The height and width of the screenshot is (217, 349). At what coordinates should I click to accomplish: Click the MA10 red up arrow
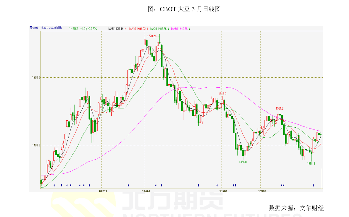pyautogui.click(x=147, y=29)
